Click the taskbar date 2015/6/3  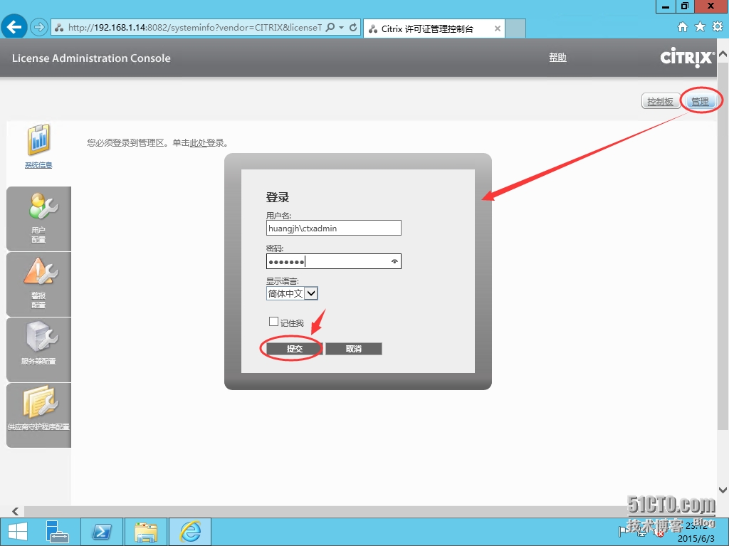(696, 539)
